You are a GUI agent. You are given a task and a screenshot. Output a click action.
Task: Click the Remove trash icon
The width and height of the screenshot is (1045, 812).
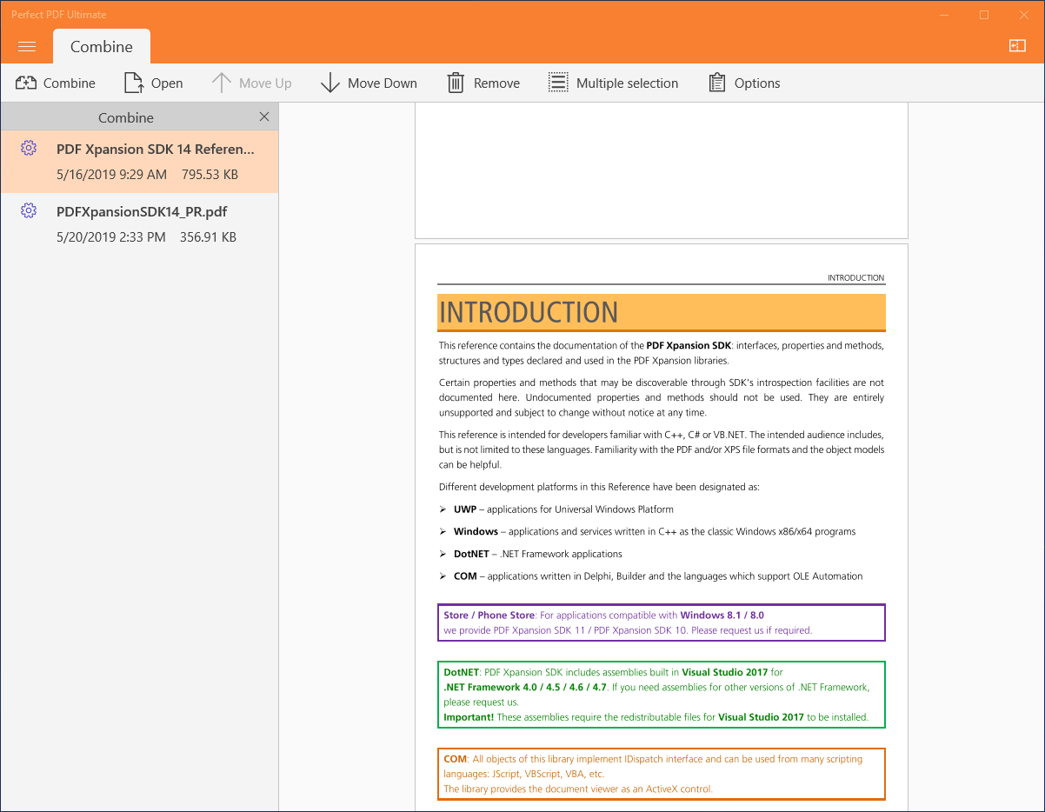coord(456,83)
